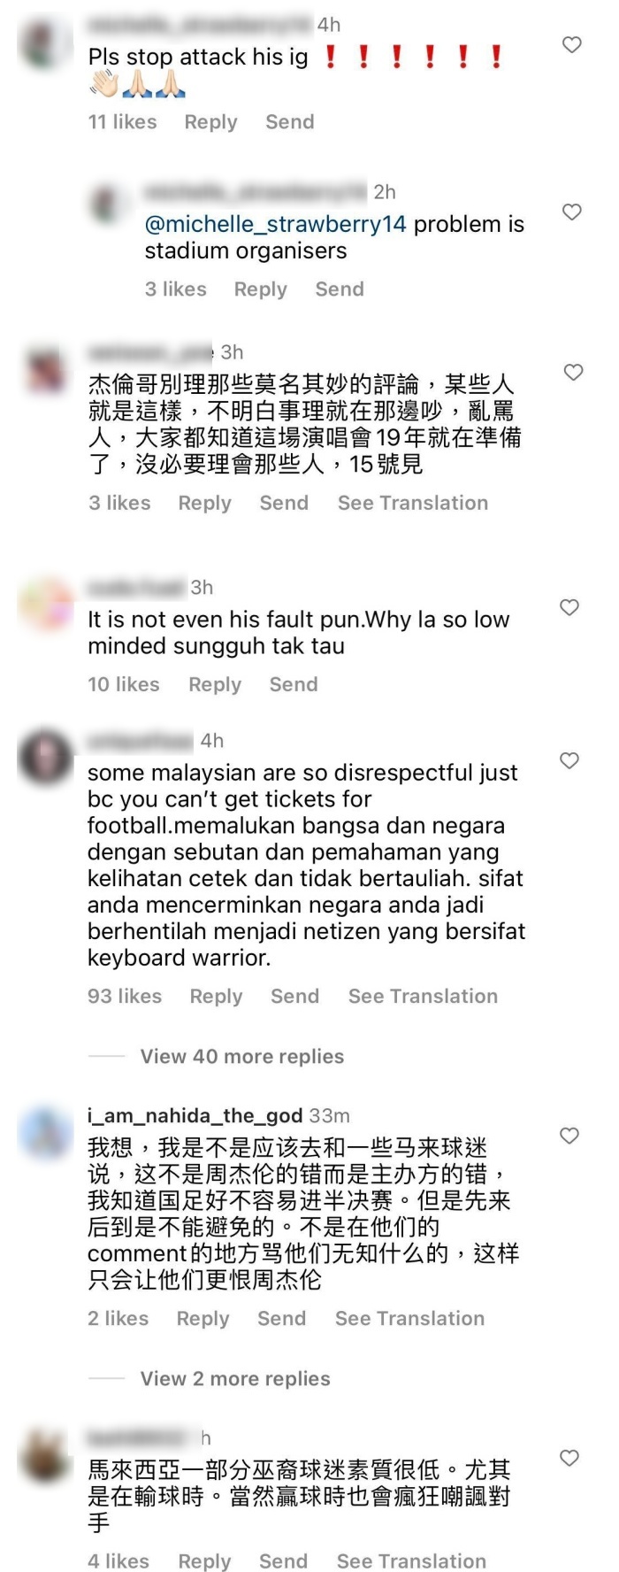See Translation for the 93-likes comment
Screen dimensions: 619x1572
pos(423,996)
